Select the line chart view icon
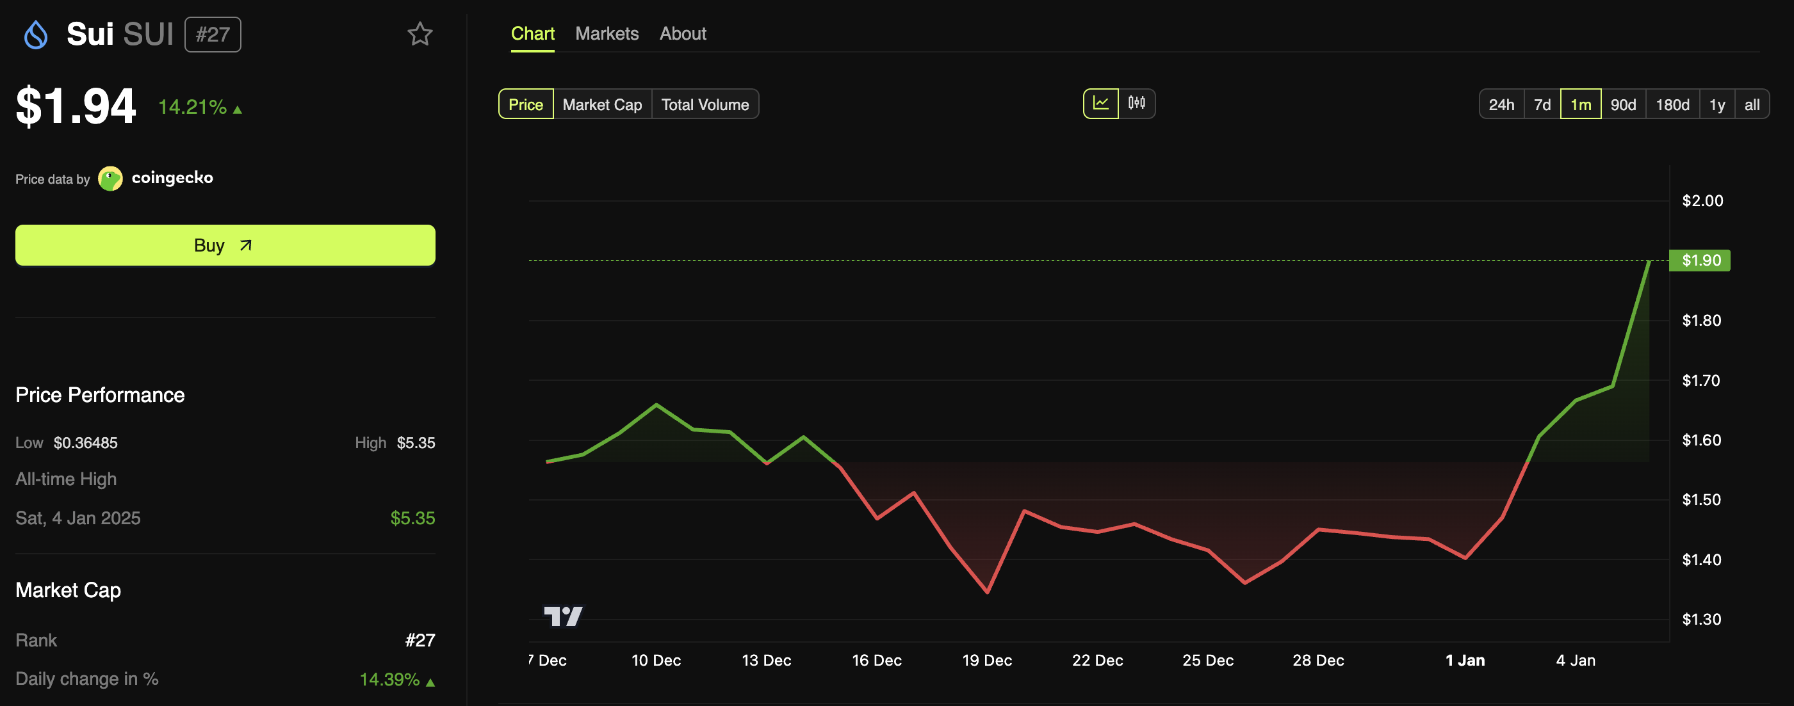The width and height of the screenshot is (1794, 706). pyautogui.click(x=1101, y=103)
